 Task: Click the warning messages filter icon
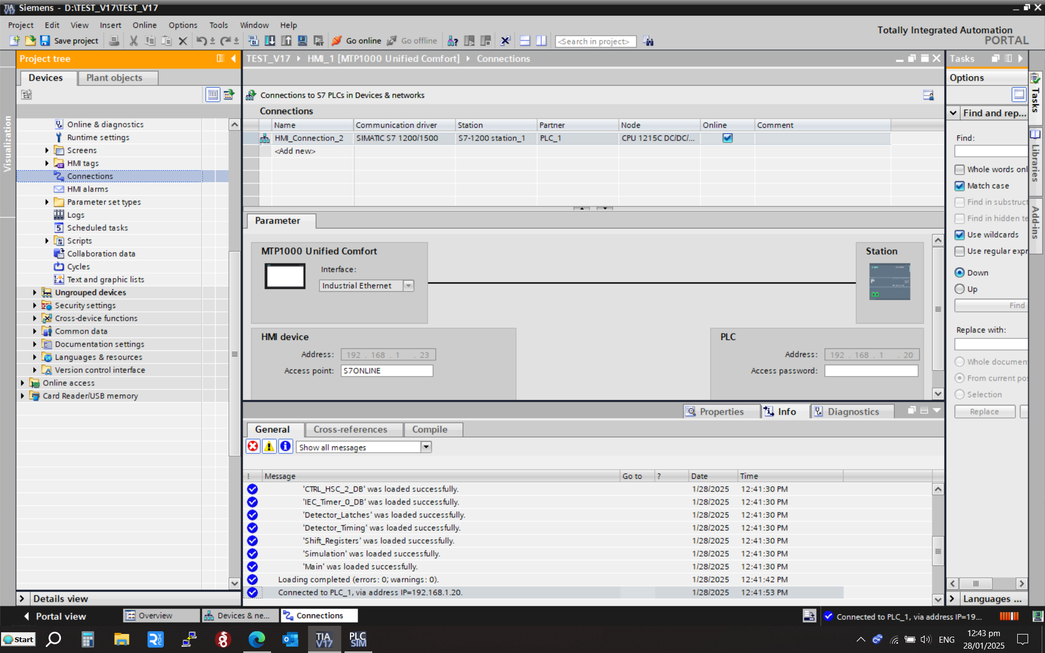pos(269,447)
